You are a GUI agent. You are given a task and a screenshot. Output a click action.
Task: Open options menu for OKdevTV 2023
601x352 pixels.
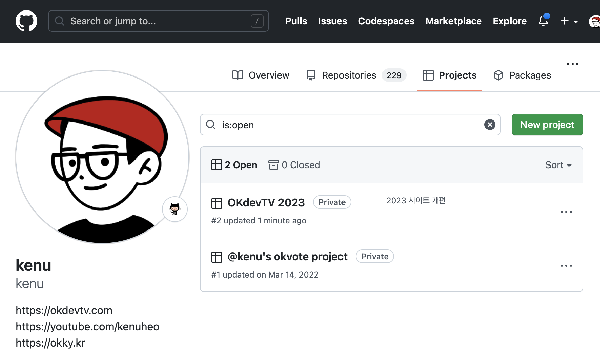coord(566,212)
